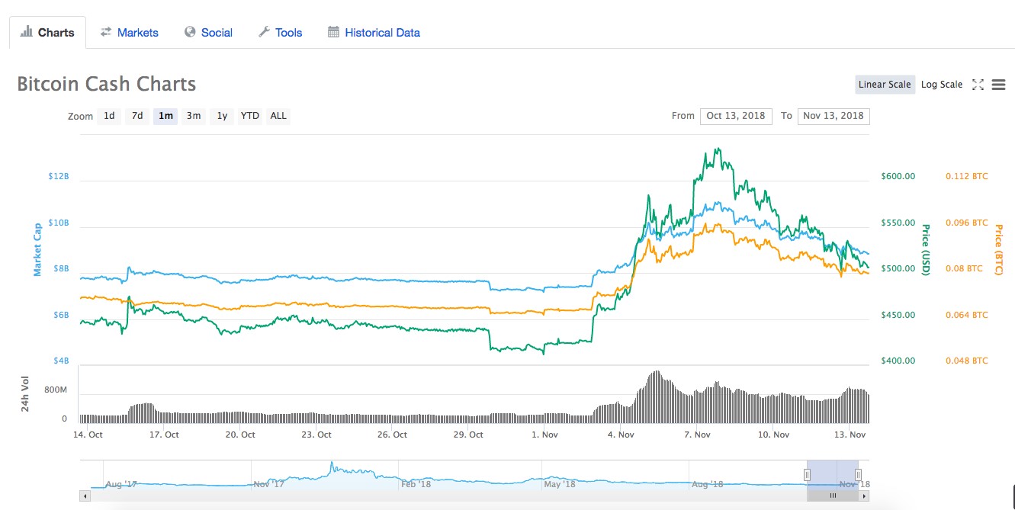This screenshot has height=510, width=1015.
Task: Click the 24h Vol axis label
Action: 25,394
